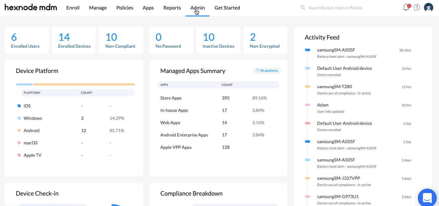Click the iOS platform marker
The width and height of the screenshot is (439, 206).
[x=19, y=106]
